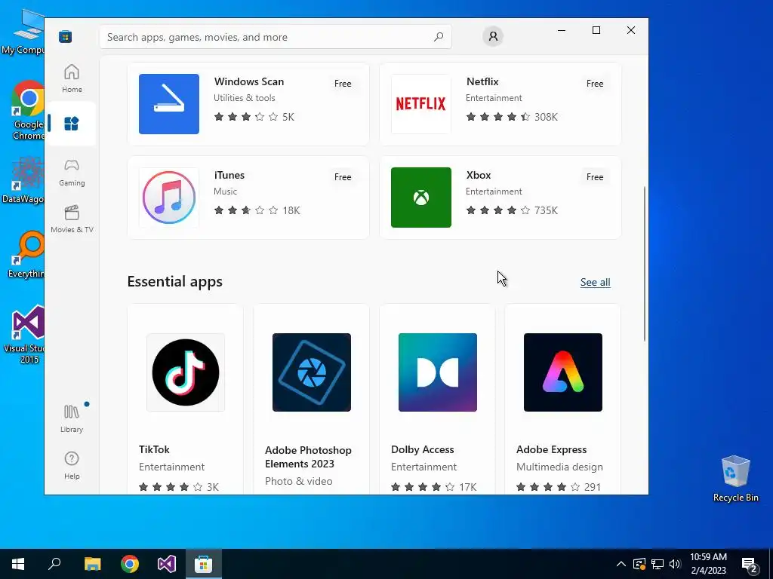
Task: Click the Netflix title text
Action: [x=482, y=81]
